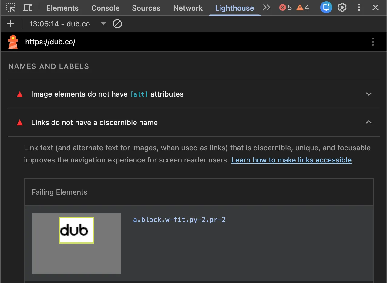This screenshot has height=283, width=387.
Task: Open the 4 warnings indicator
Action: pos(303,8)
